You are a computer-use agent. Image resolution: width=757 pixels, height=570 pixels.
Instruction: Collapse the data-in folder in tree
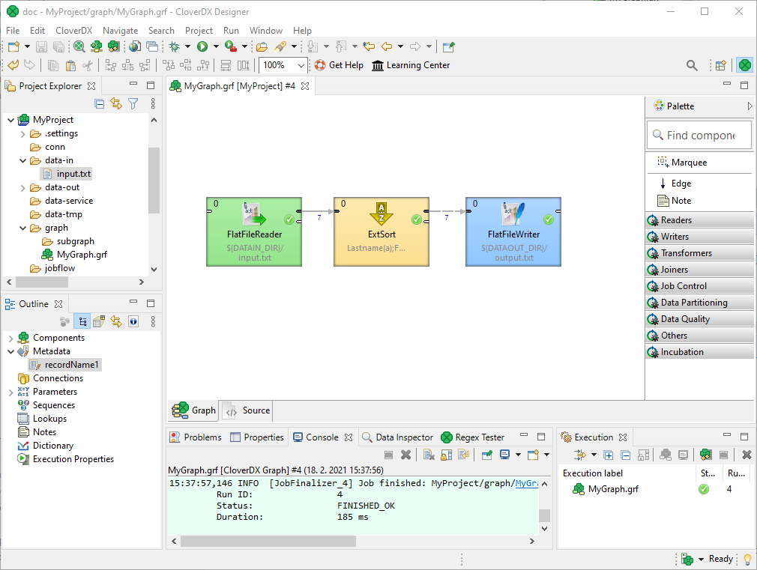[x=22, y=160]
